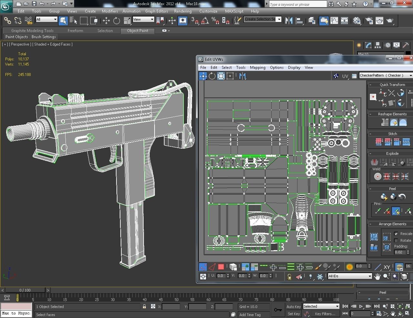Open the Rendering menu

[x=183, y=11]
